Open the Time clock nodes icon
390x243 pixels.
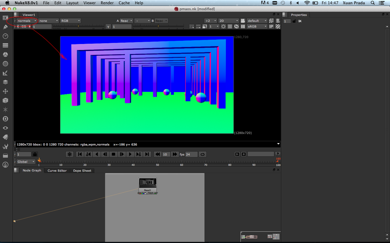pos(5,36)
